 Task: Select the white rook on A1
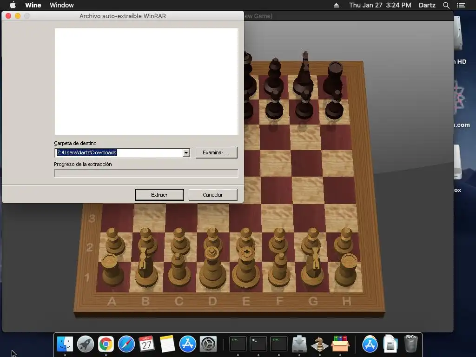(112, 270)
